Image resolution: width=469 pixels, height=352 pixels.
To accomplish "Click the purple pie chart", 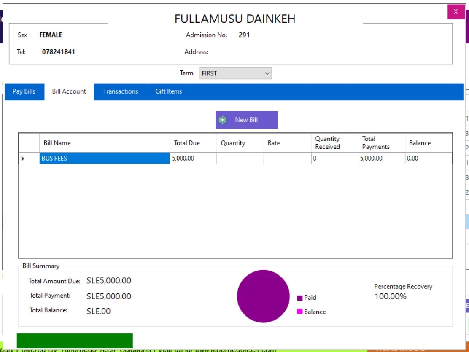I will point(263,296).
